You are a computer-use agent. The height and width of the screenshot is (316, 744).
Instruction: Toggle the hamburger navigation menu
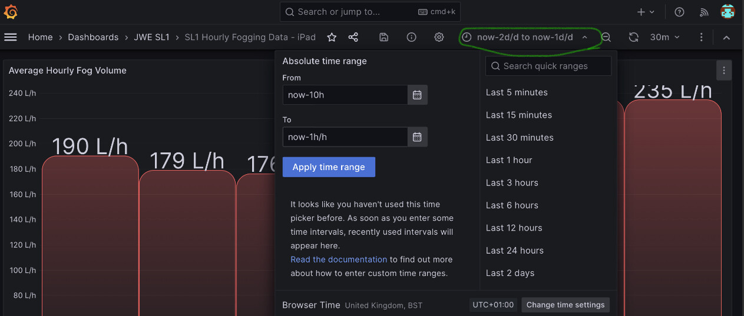tap(11, 37)
